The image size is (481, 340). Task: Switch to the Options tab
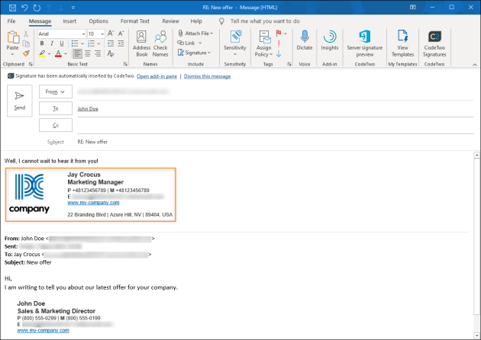click(98, 21)
